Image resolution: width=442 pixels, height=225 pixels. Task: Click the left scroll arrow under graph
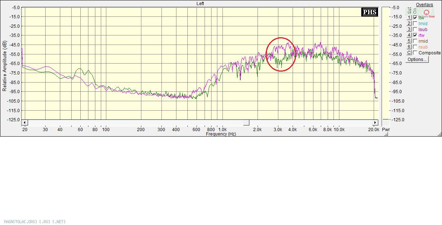click(24, 122)
